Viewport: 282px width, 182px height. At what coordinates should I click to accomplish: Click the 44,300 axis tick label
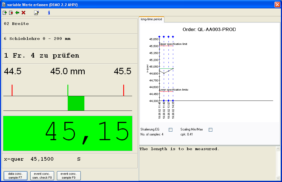[154, 101]
